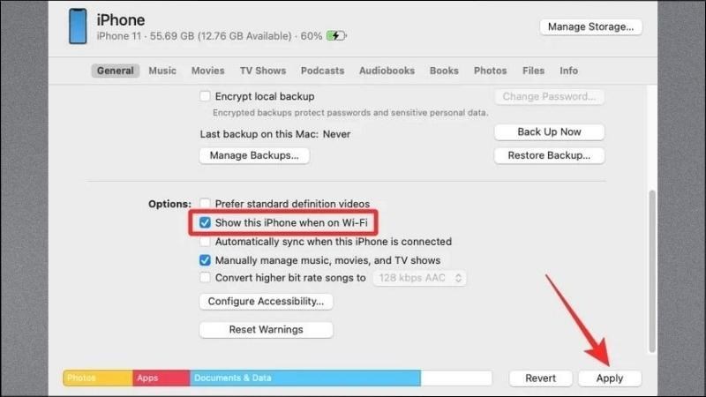Switch to the Music tab
The image size is (706, 397).
click(x=162, y=71)
